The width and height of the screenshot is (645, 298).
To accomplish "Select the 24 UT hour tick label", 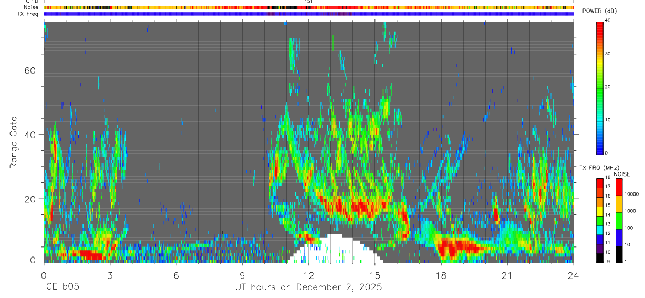I will coord(574,275).
